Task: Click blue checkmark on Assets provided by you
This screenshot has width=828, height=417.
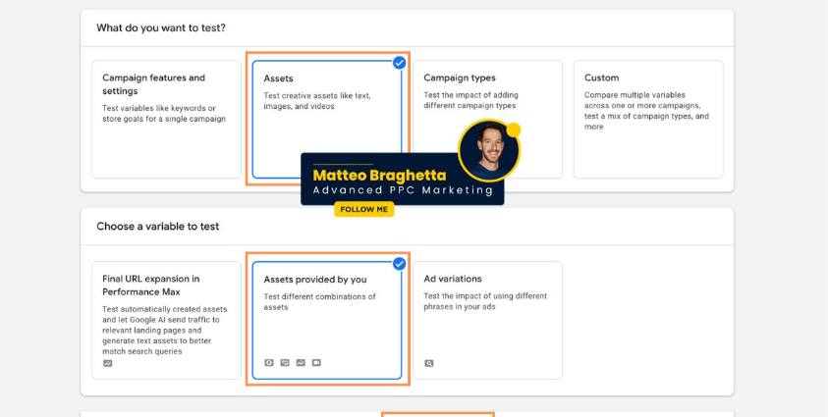Action: coord(399,263)
